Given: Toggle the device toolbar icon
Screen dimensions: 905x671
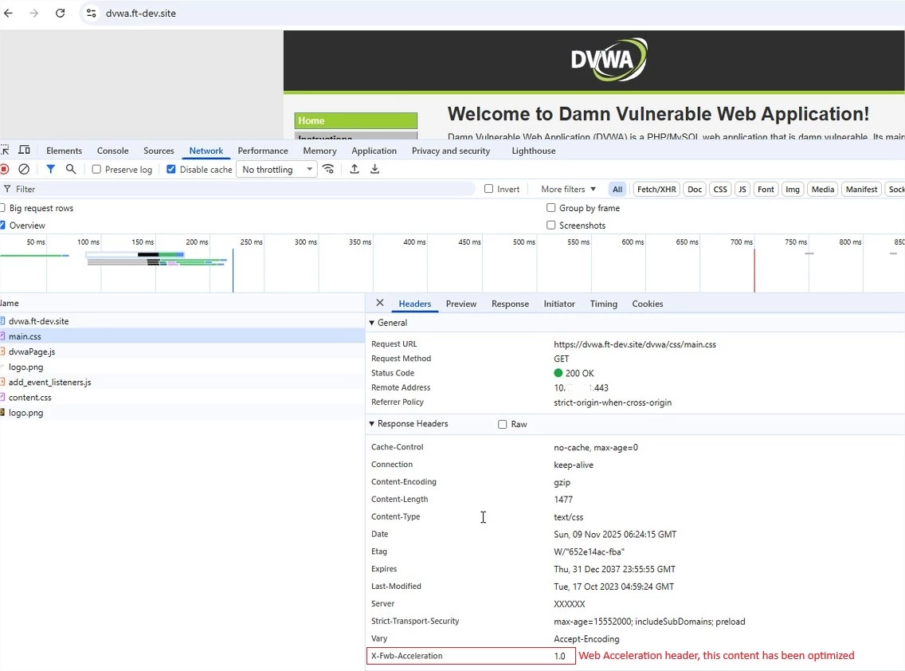Looking at the screenshot, I should (x=24, y=150).
